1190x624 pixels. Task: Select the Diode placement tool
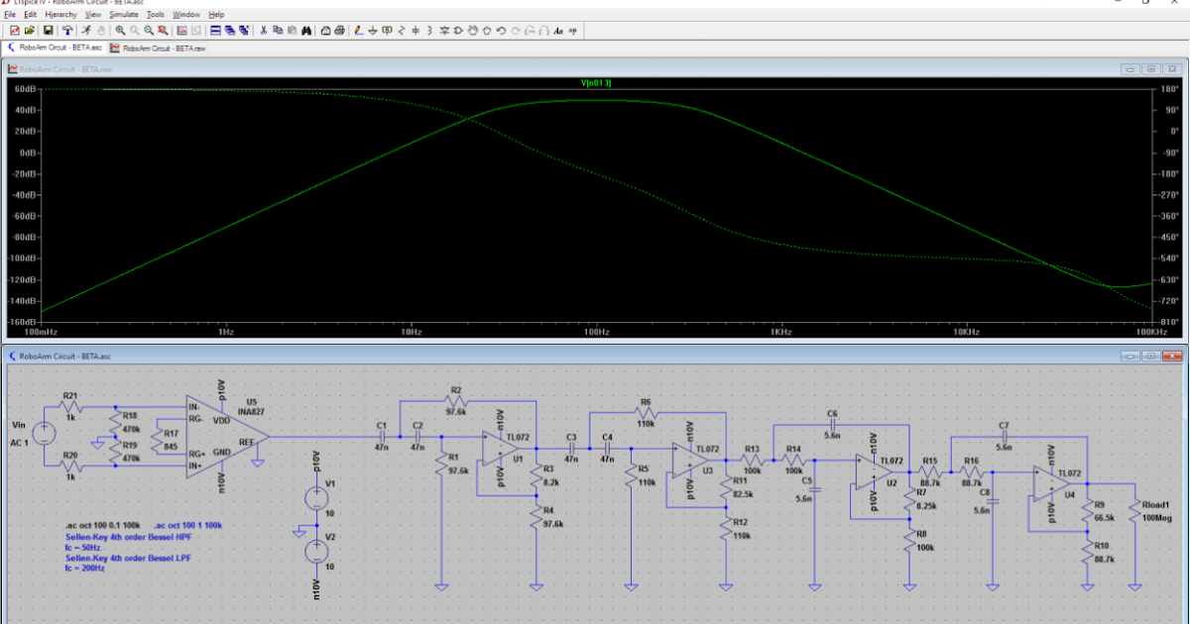(445, 31)
